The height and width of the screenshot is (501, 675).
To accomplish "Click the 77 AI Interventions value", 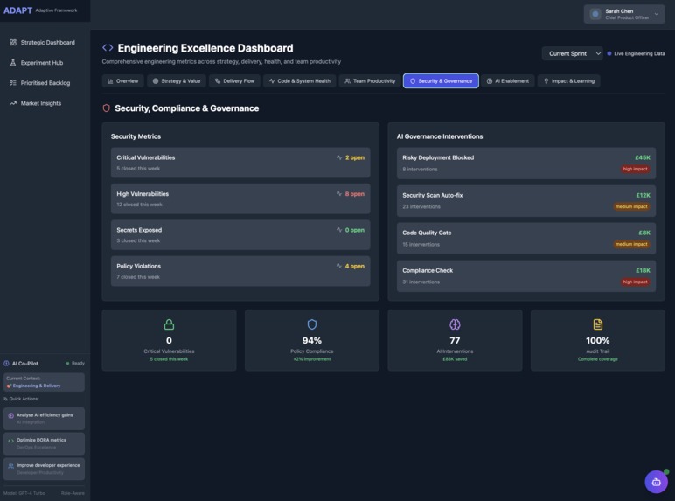I will pos(455,340).
